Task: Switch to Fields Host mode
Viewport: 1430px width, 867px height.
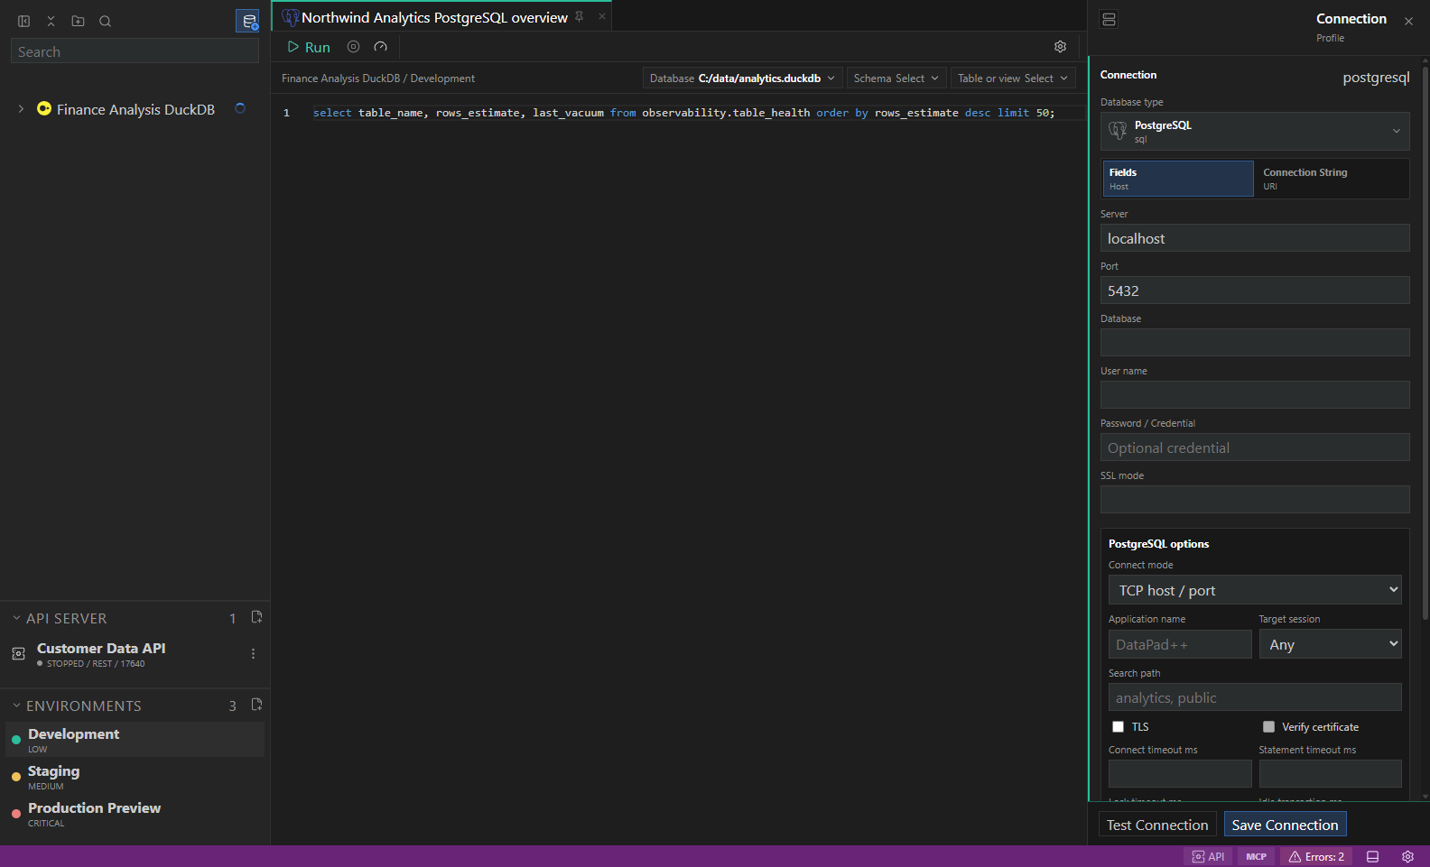Action: coord(1178,179)
